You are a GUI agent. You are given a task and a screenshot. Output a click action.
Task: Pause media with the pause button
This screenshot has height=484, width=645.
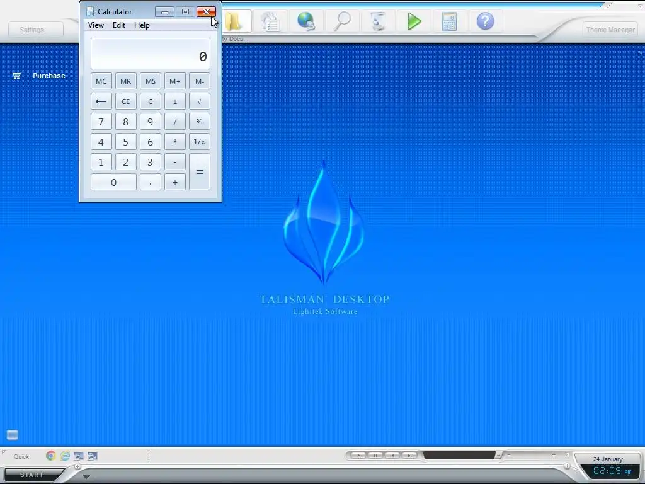coord(375,455)
